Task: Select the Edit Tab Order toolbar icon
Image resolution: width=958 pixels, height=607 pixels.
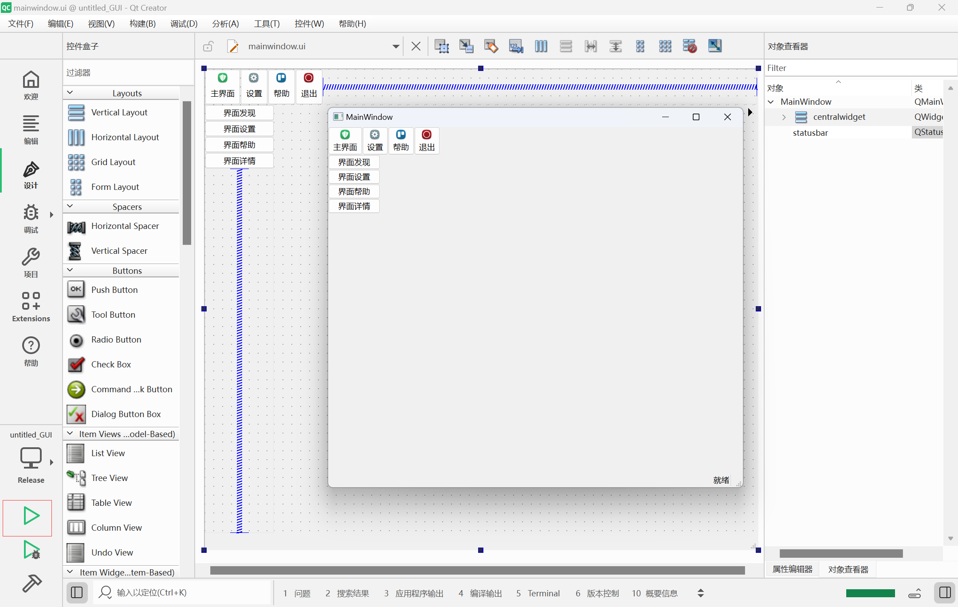Action: pyautogui.click(x=516, y=46)
